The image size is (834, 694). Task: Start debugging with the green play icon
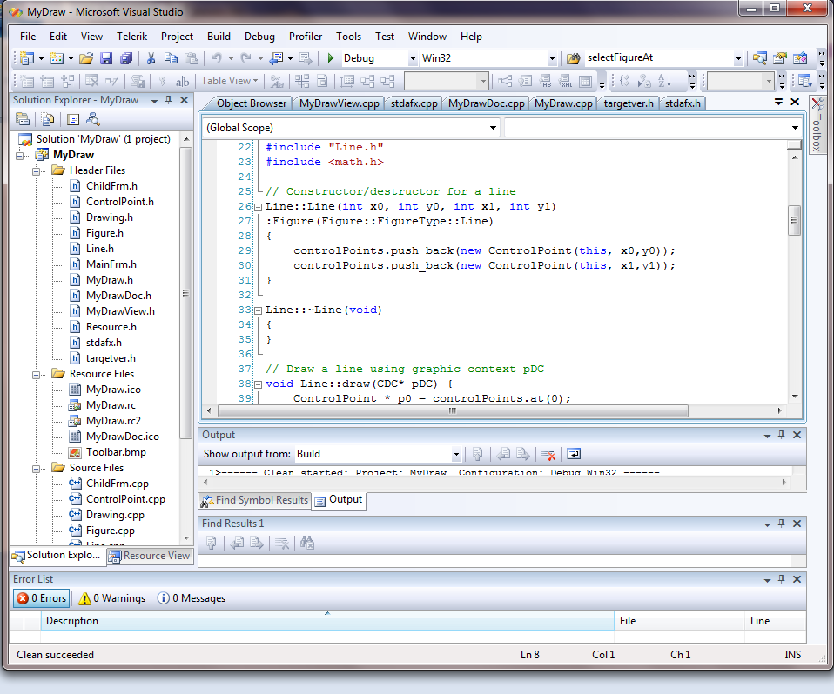330,58
